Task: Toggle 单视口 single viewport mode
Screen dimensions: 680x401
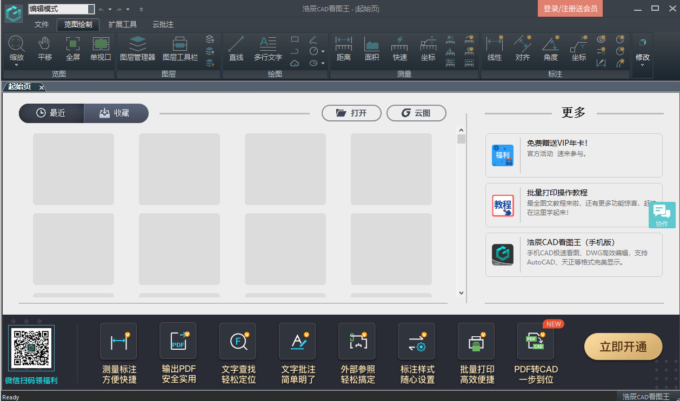Action: (101, 49)
